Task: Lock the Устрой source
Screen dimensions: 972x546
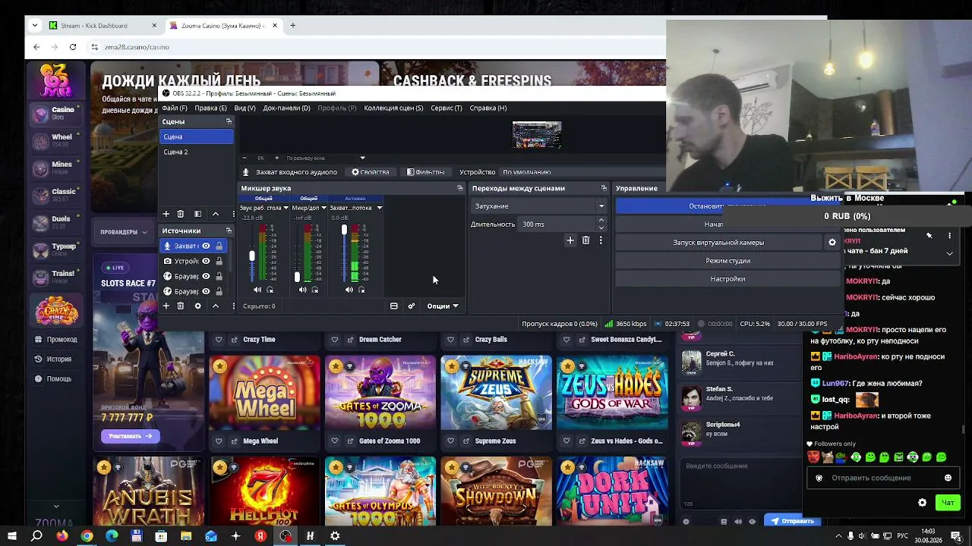Action: [x=219, y=261]
